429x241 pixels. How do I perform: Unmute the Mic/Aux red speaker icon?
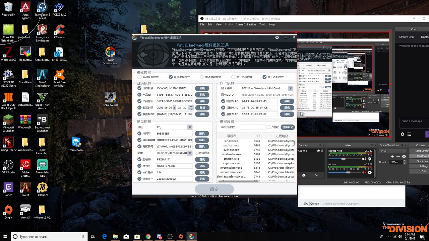coord(364,173)
